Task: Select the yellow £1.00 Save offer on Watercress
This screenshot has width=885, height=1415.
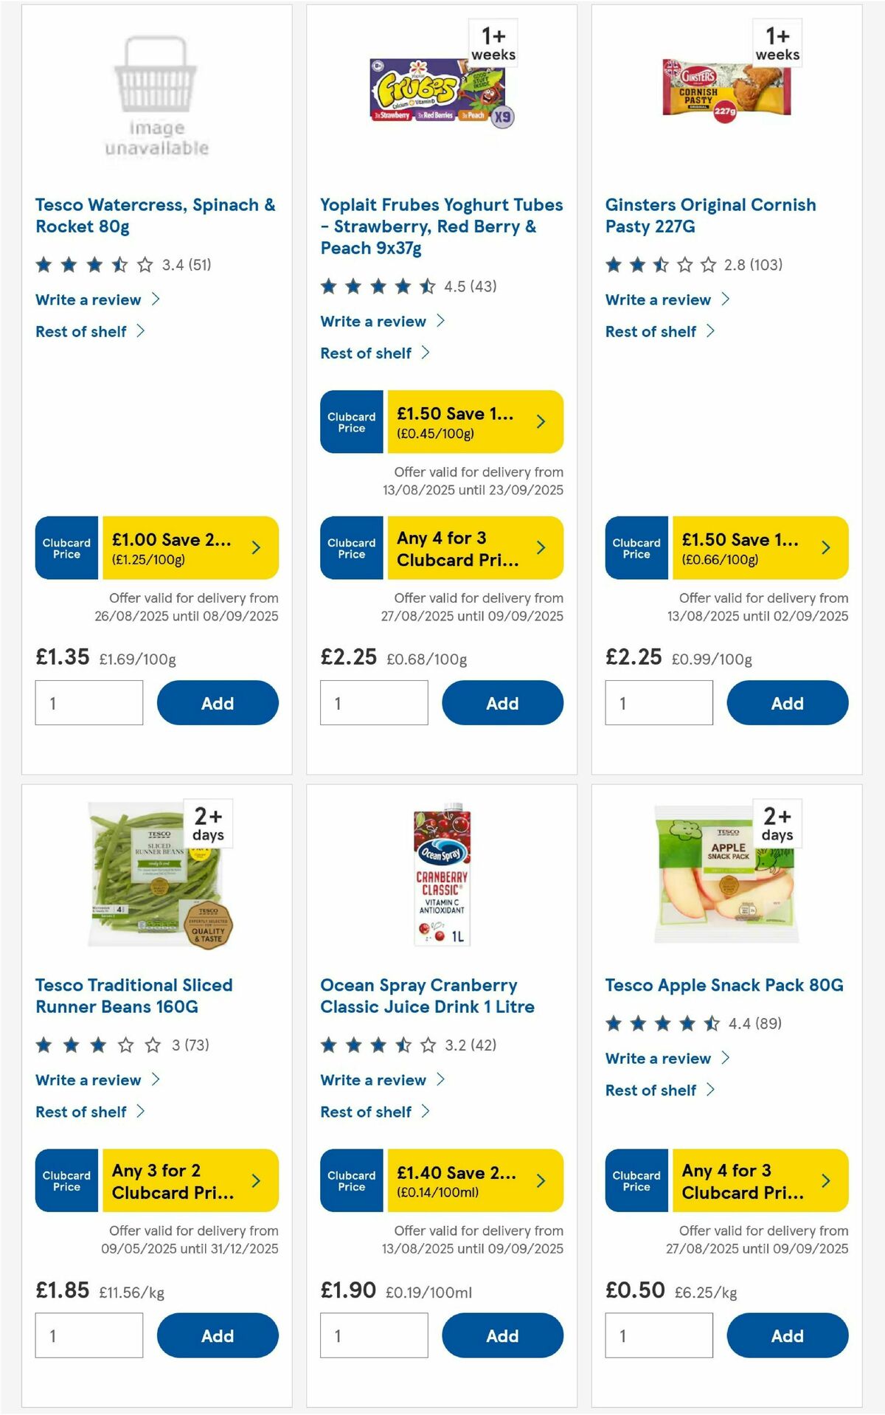Action: [177, 547]
